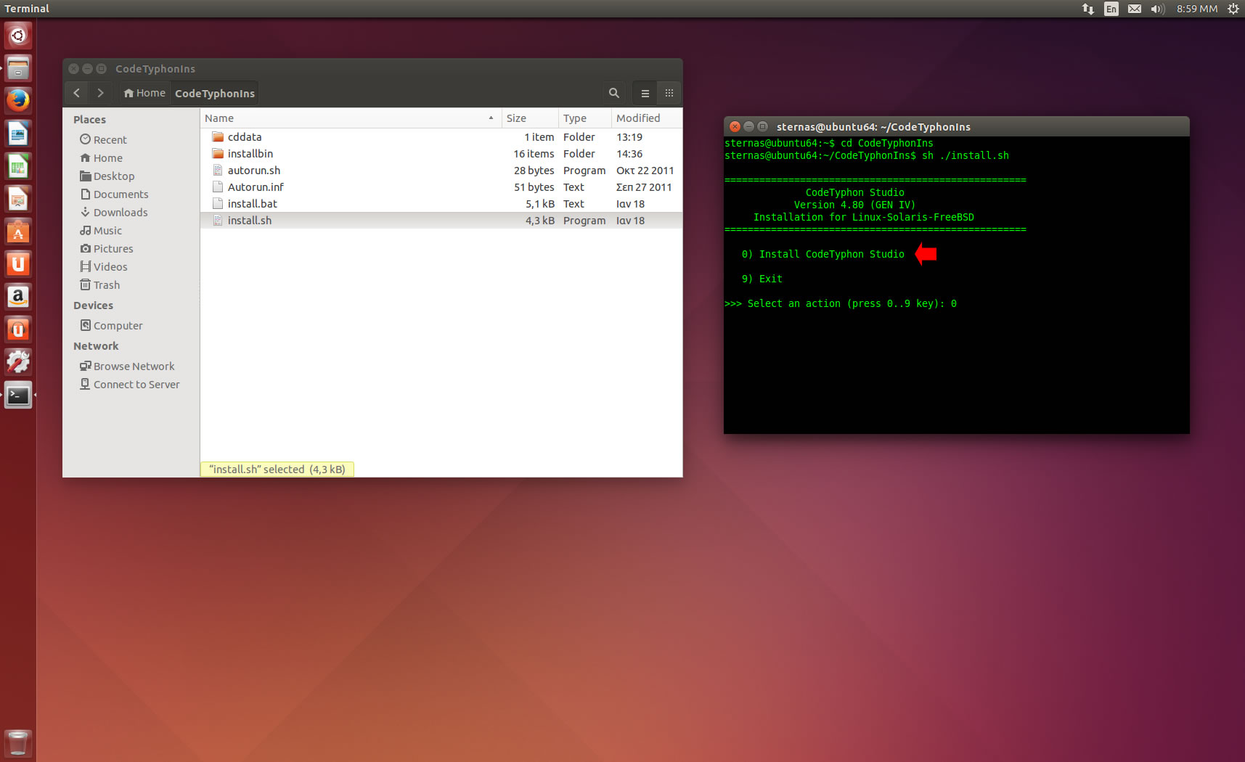The height and width of the screenshot is (762, 1245).
Task: Open Trash from launcher bottom
Action: tap(18, 743)
